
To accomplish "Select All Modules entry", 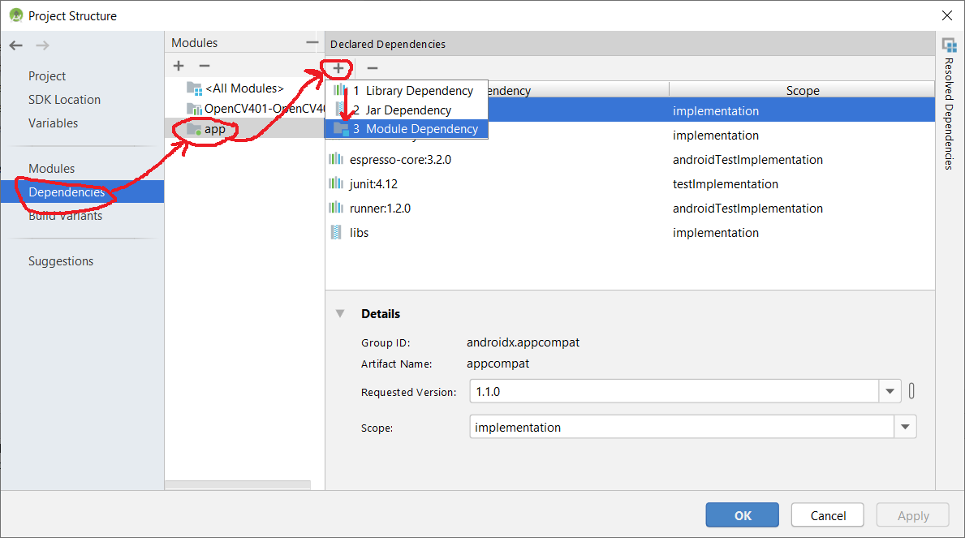I will click(x=243, y=88).
